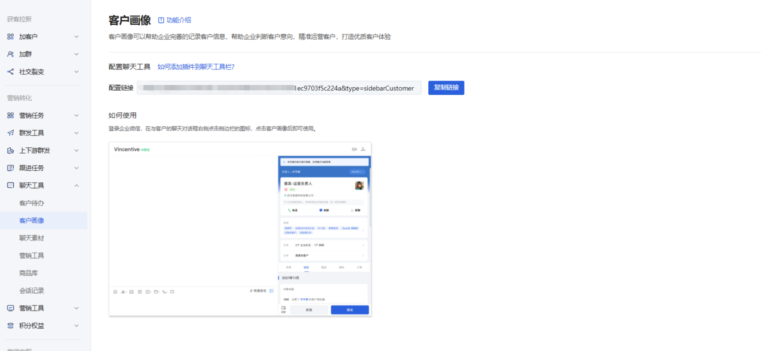Image resolution: width=761 pixels, height=351 pixels.
Task: Expand the 群发工具 chevron
Action: [77, 133]
